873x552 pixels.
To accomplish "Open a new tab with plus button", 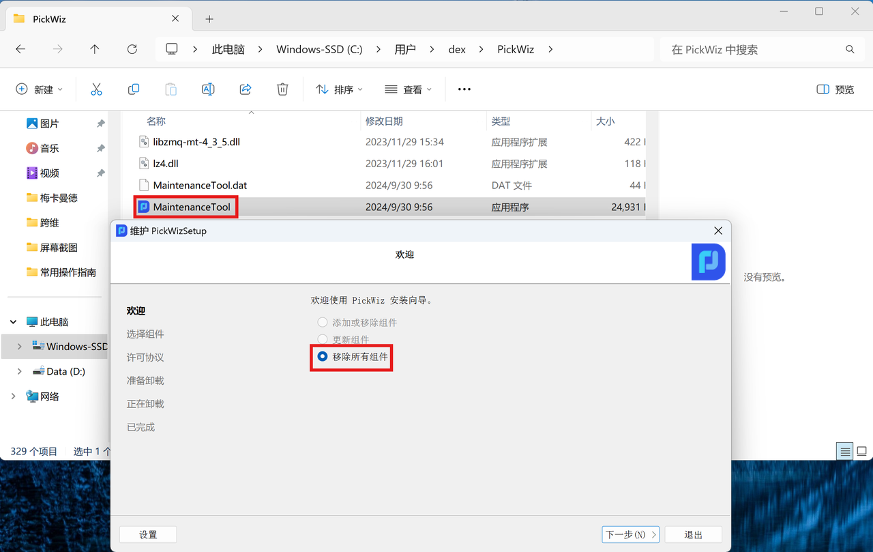I will pyautogui.click(x=209, y=19).
